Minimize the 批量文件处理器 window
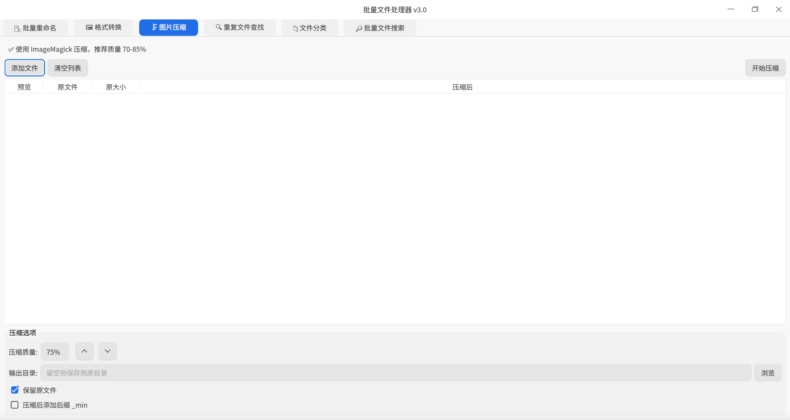The width and height of the screenshot is (790, 420). tap(731, 9)
